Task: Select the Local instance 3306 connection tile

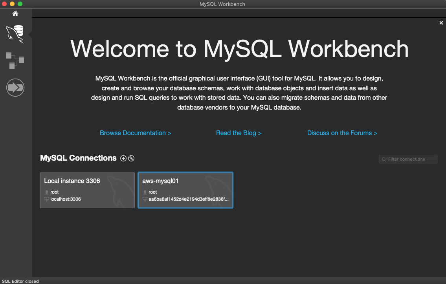Action: [x=87, y=190]
